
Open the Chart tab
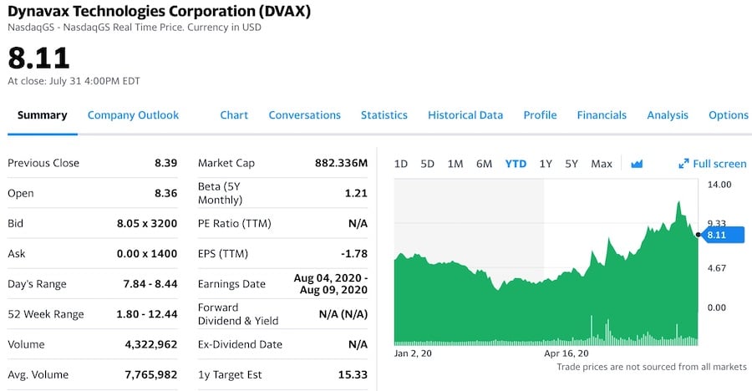click(x=234, y=115)
